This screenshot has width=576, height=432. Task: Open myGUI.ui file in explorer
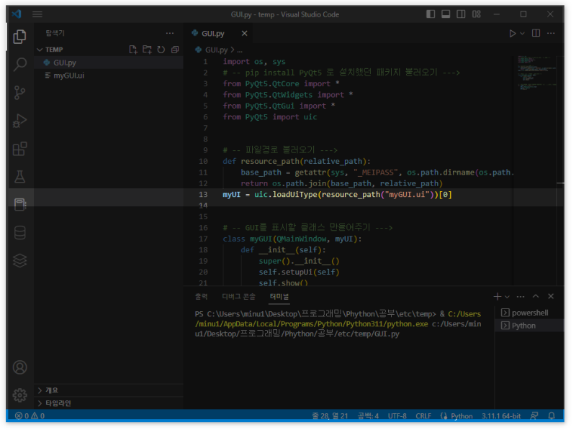69,75
